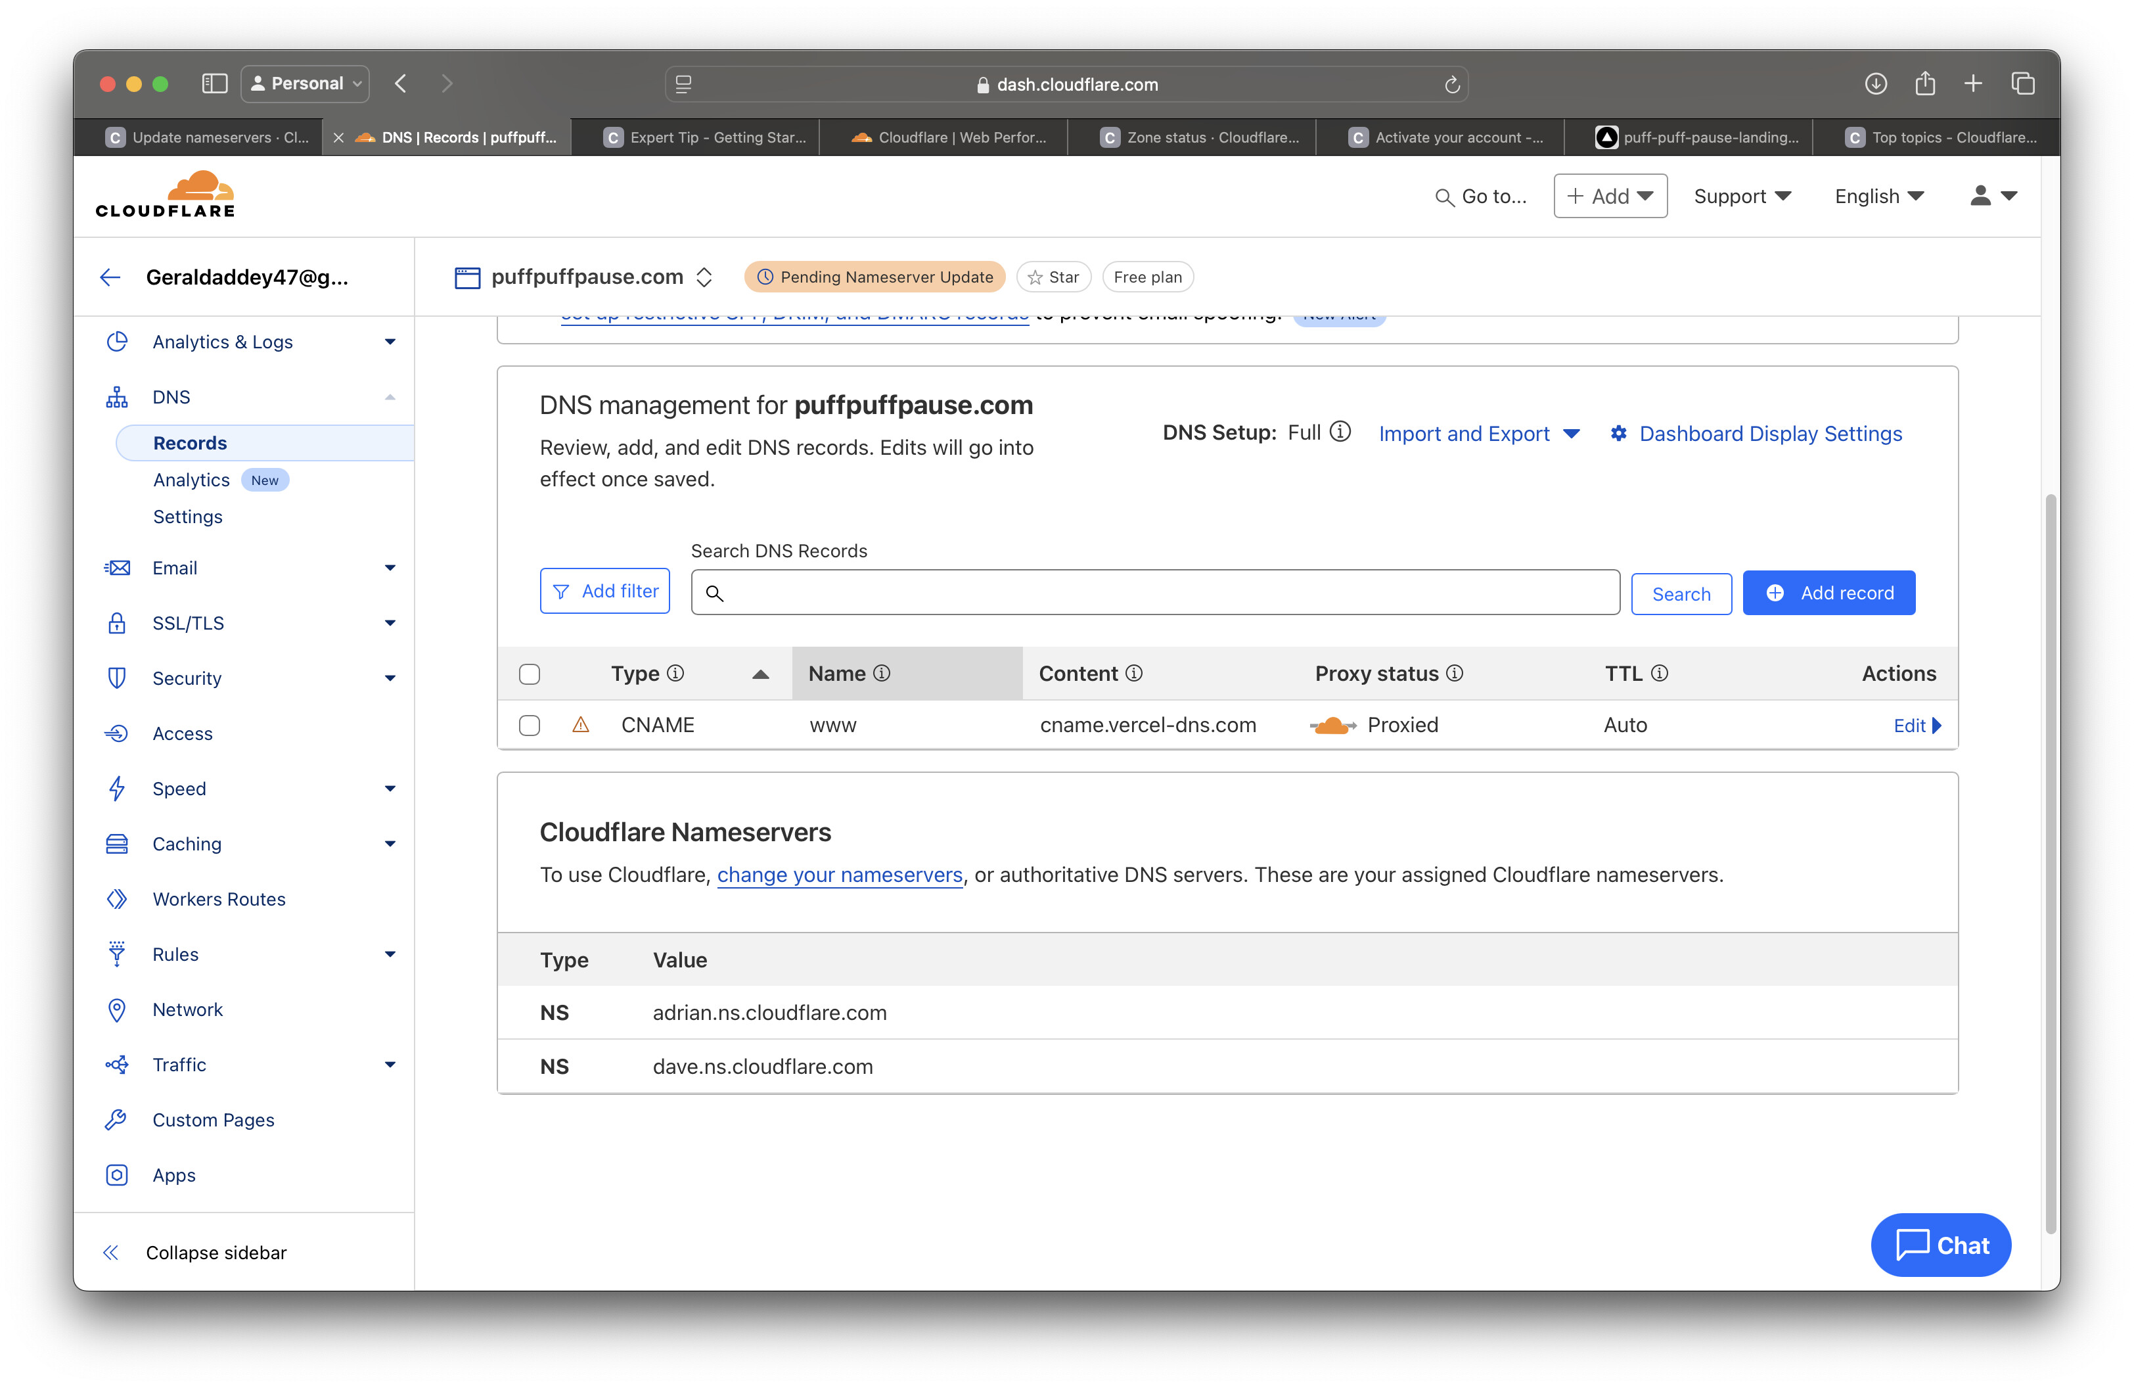The width and height of the screenshot is (2134, 1388).
Task: Click the Add record button
Action: coord(1828,593)
